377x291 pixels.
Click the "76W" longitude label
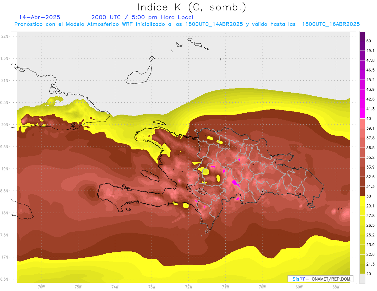[41, 287]
